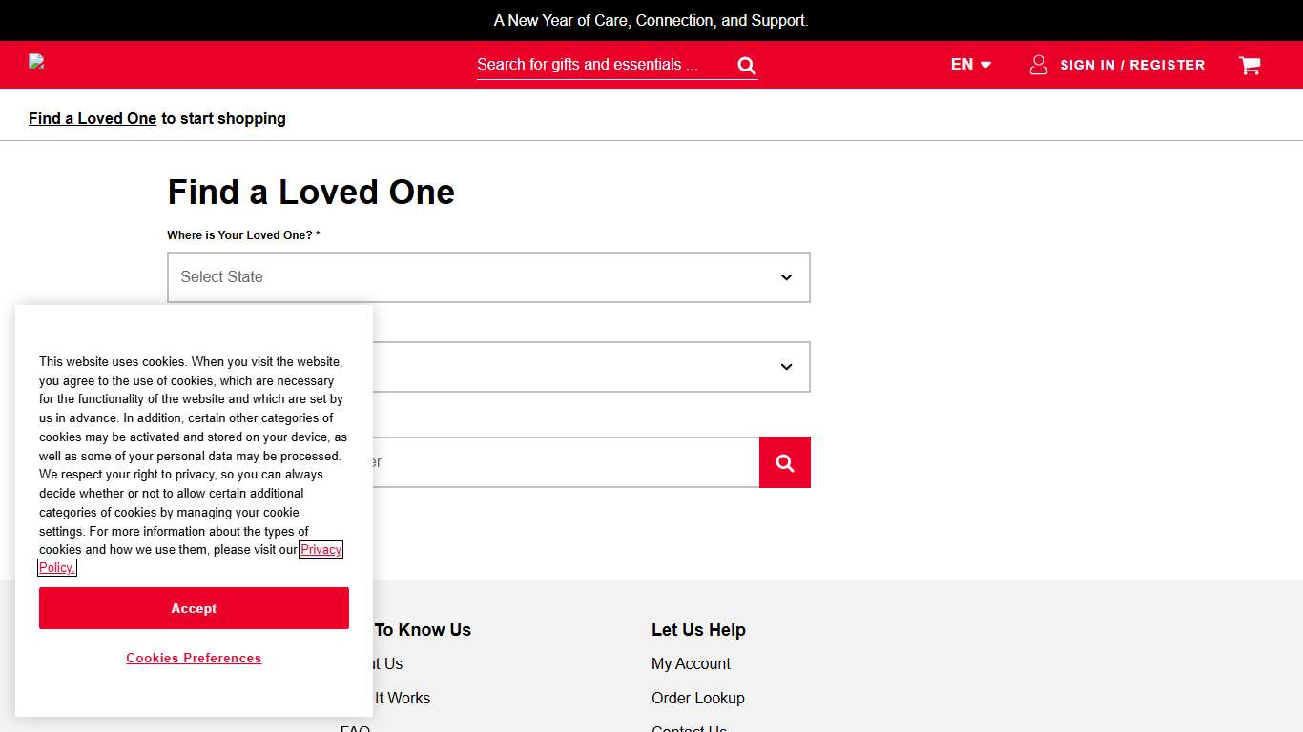Open Cookies Preferences
This screenshot has height=732, width=1303.
(x=194, y=659)
